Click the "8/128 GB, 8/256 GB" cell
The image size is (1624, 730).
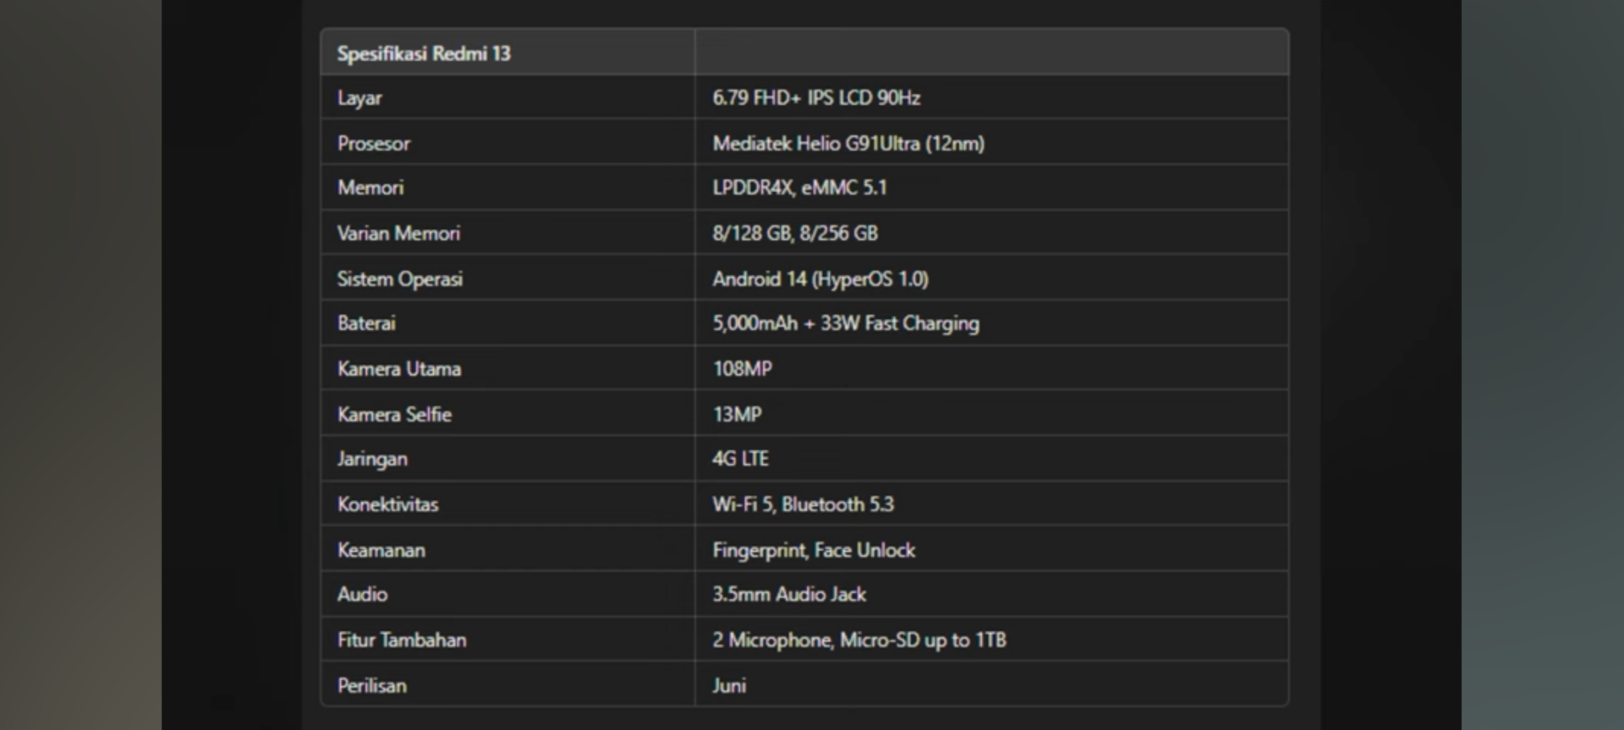tap(795, 233)
